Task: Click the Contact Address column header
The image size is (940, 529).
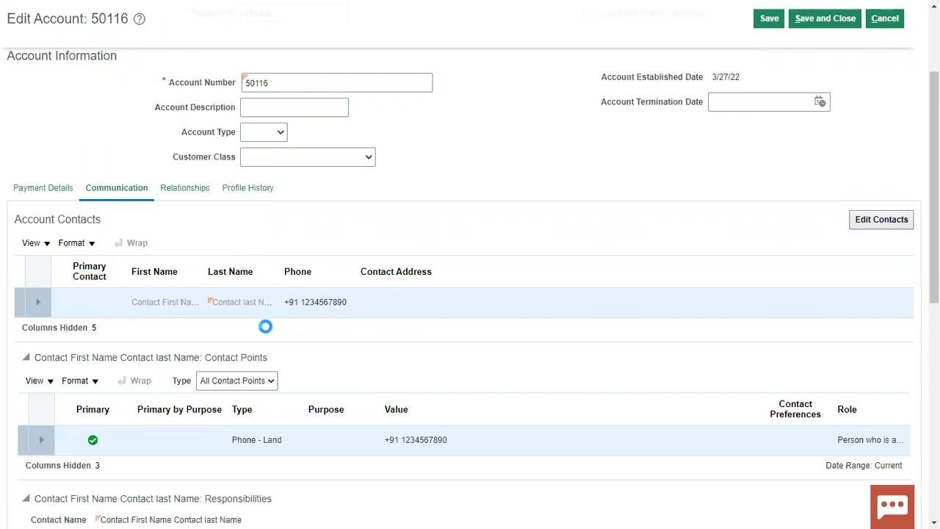Action: point(396,272)
